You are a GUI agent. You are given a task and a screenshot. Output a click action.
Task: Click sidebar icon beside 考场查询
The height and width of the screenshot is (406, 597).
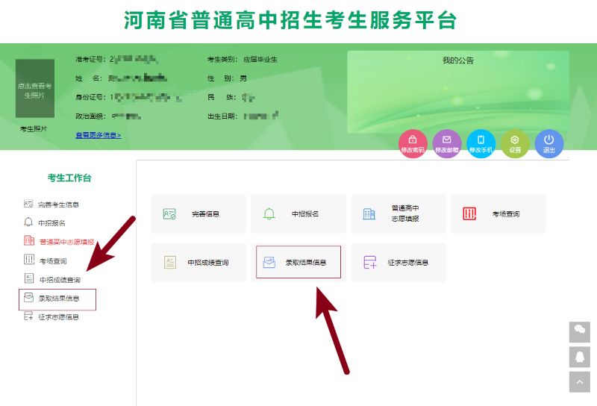coord(29,260)
